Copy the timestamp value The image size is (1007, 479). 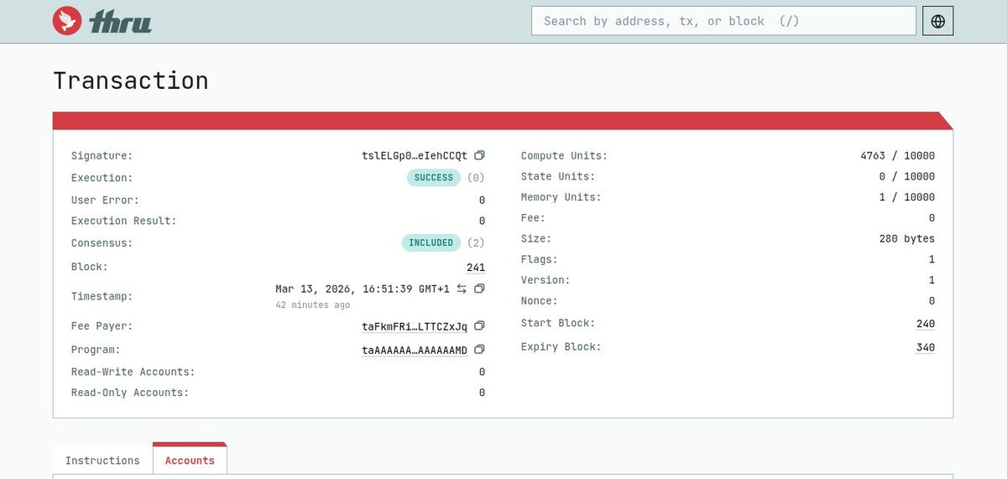point(479,289)
